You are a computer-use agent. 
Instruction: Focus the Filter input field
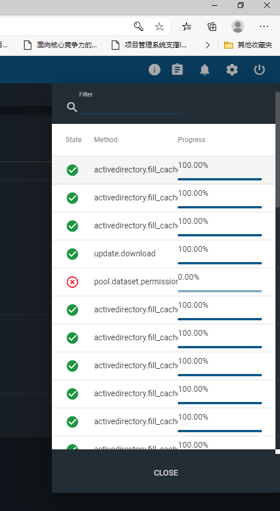point(131,107)
